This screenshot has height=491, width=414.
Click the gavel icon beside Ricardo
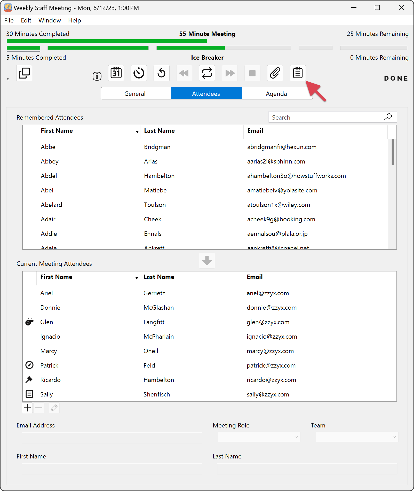[x=29, y=379]
